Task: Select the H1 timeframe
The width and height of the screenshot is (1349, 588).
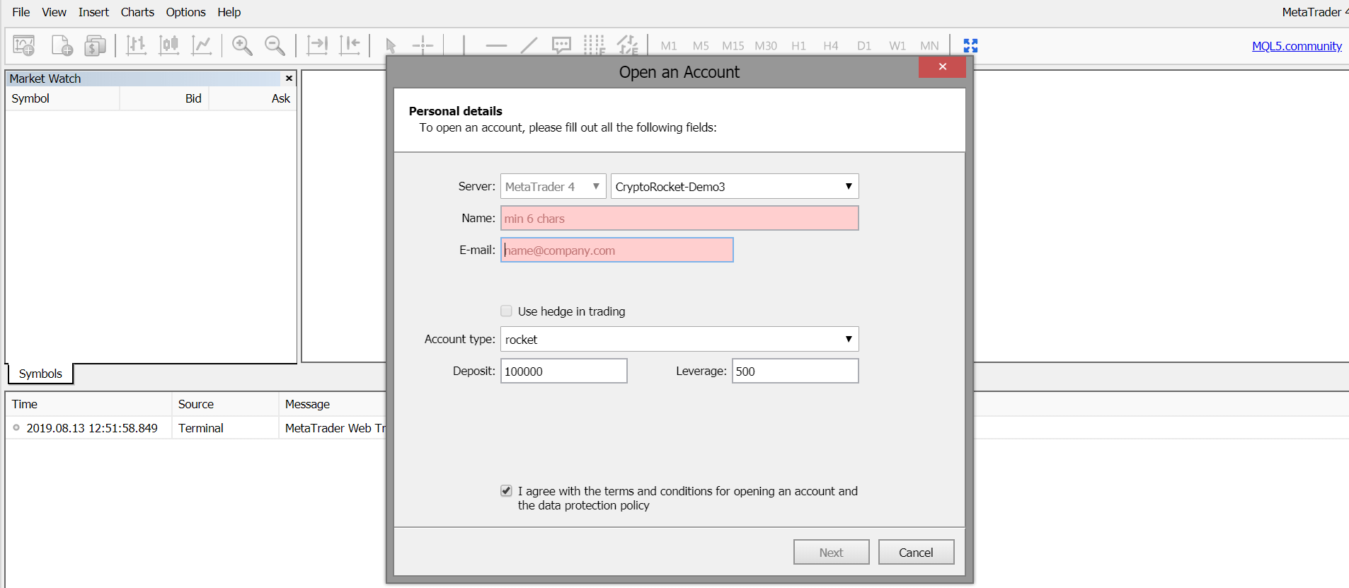Action: click(x=798, y=46)
